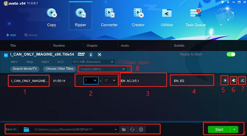Preview the title with the play icon
Viewport: 247px width, 136px height.
point(225,80)
